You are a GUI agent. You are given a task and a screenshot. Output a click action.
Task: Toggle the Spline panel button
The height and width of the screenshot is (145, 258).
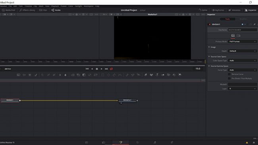(203, 10)
